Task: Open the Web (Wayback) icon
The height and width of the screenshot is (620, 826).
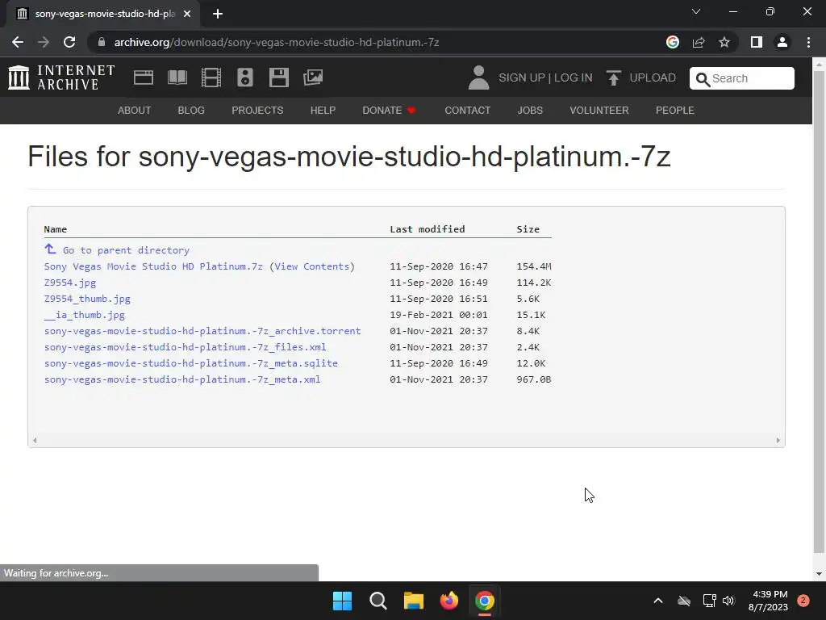Action: pyautogui.click(x=144, y=77)
